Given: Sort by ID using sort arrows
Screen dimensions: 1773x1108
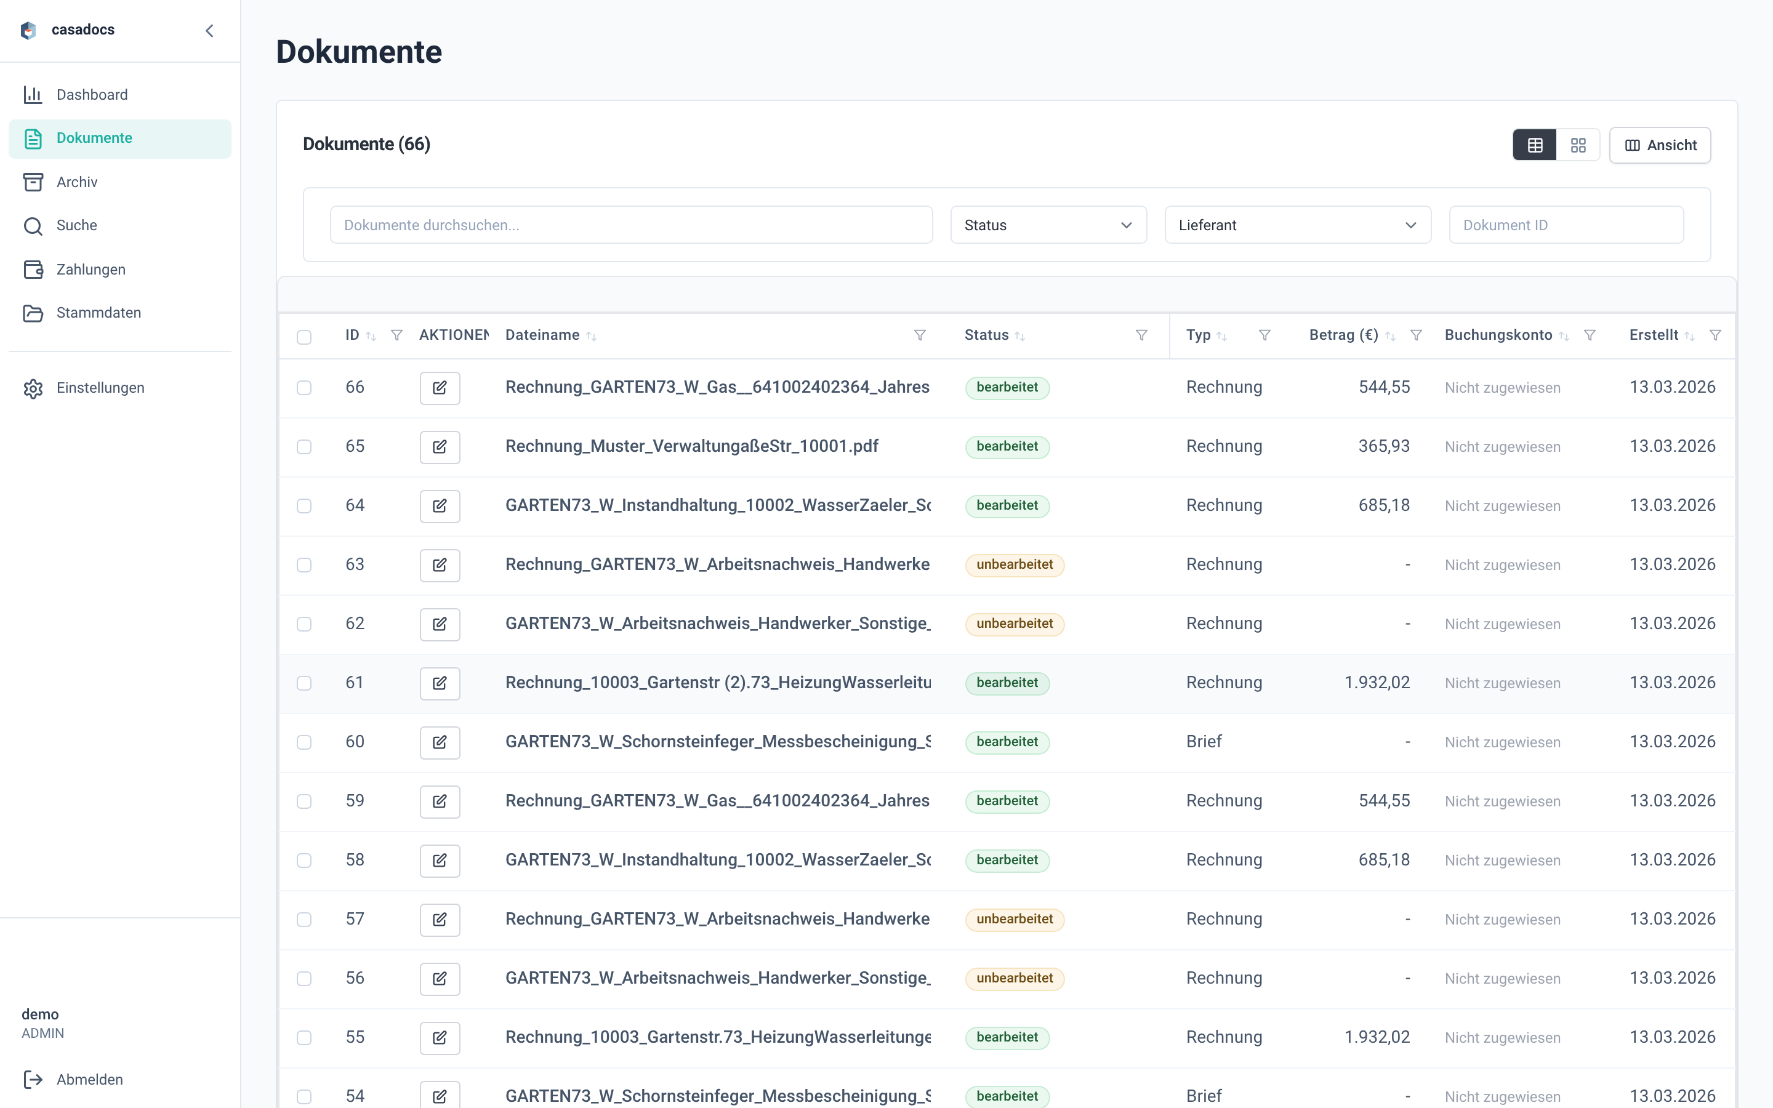Looking at the screenshot, I should tap(371, 335).
